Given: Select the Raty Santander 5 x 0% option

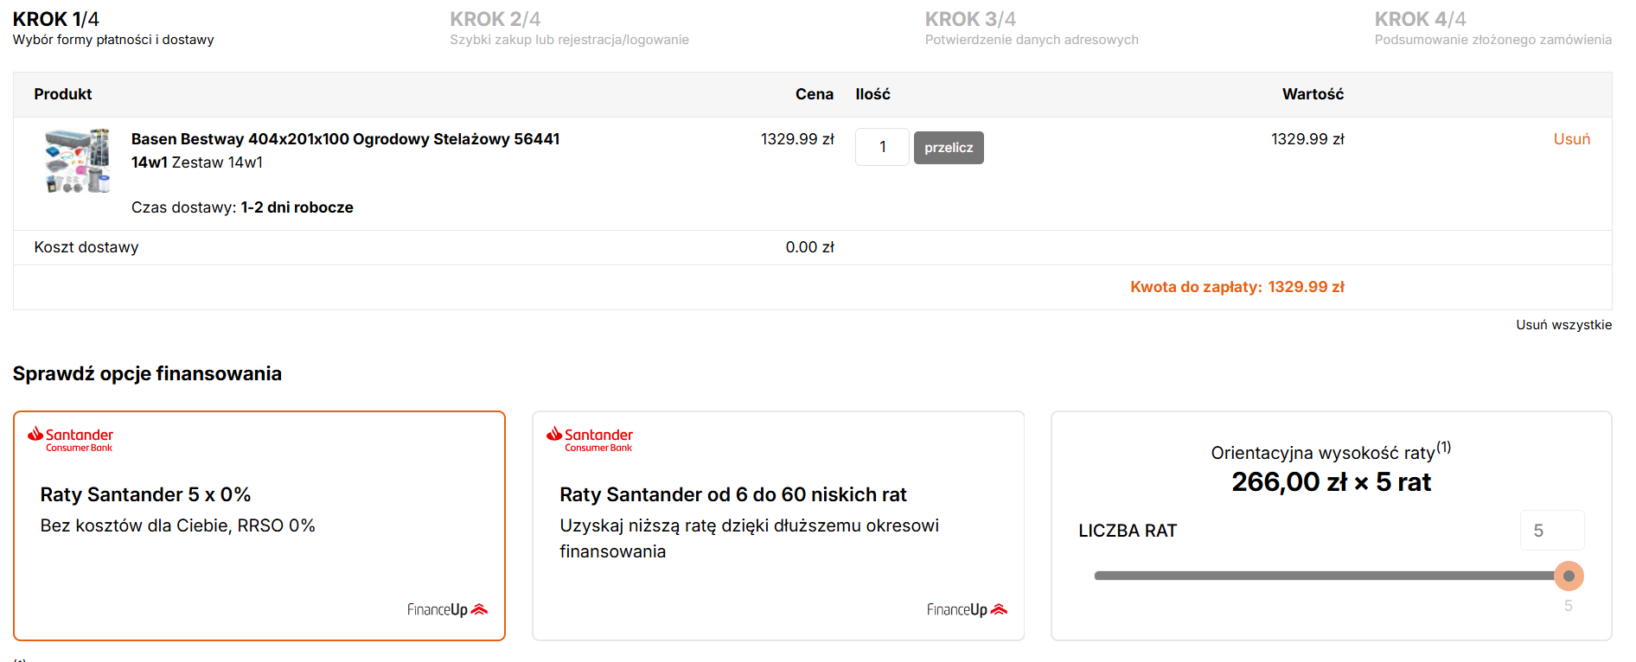Looking at the screenshot, I should coord(145,494).
